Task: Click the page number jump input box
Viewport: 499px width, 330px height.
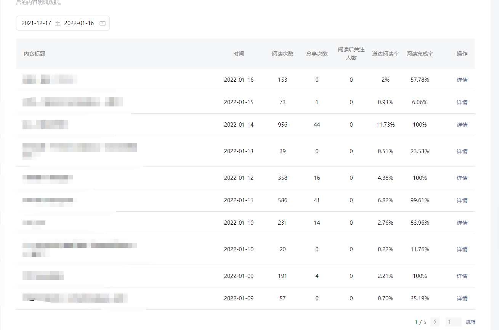Action: pos(453,322)
